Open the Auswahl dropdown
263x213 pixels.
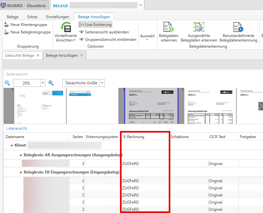point(147,37)
